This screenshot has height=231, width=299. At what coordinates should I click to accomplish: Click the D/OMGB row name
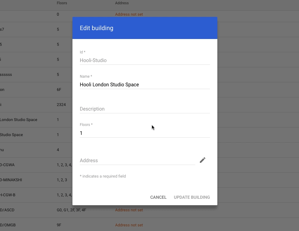click(8, 225)
